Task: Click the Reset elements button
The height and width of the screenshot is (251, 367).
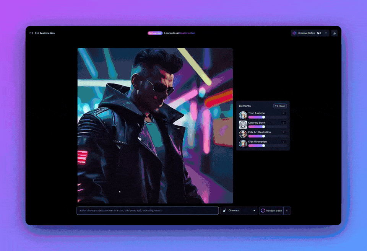Action: [x=280, y=106]
